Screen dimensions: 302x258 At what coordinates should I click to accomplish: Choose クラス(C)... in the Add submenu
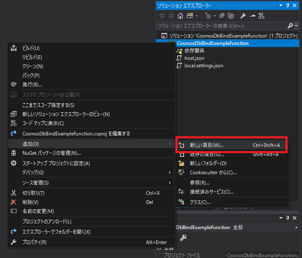click(232, 202)
